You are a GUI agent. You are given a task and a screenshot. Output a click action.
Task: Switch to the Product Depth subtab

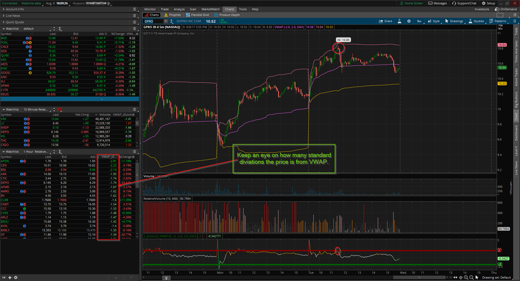click(227, 15)
